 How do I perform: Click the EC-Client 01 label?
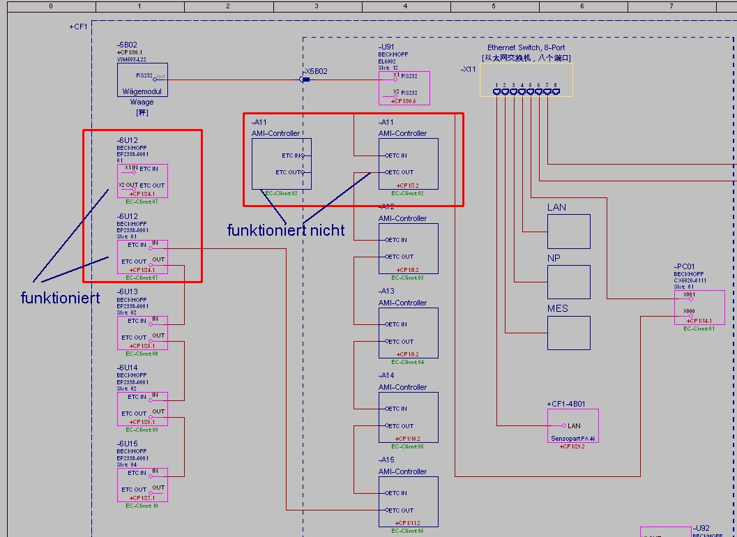[x=699, y=328]
